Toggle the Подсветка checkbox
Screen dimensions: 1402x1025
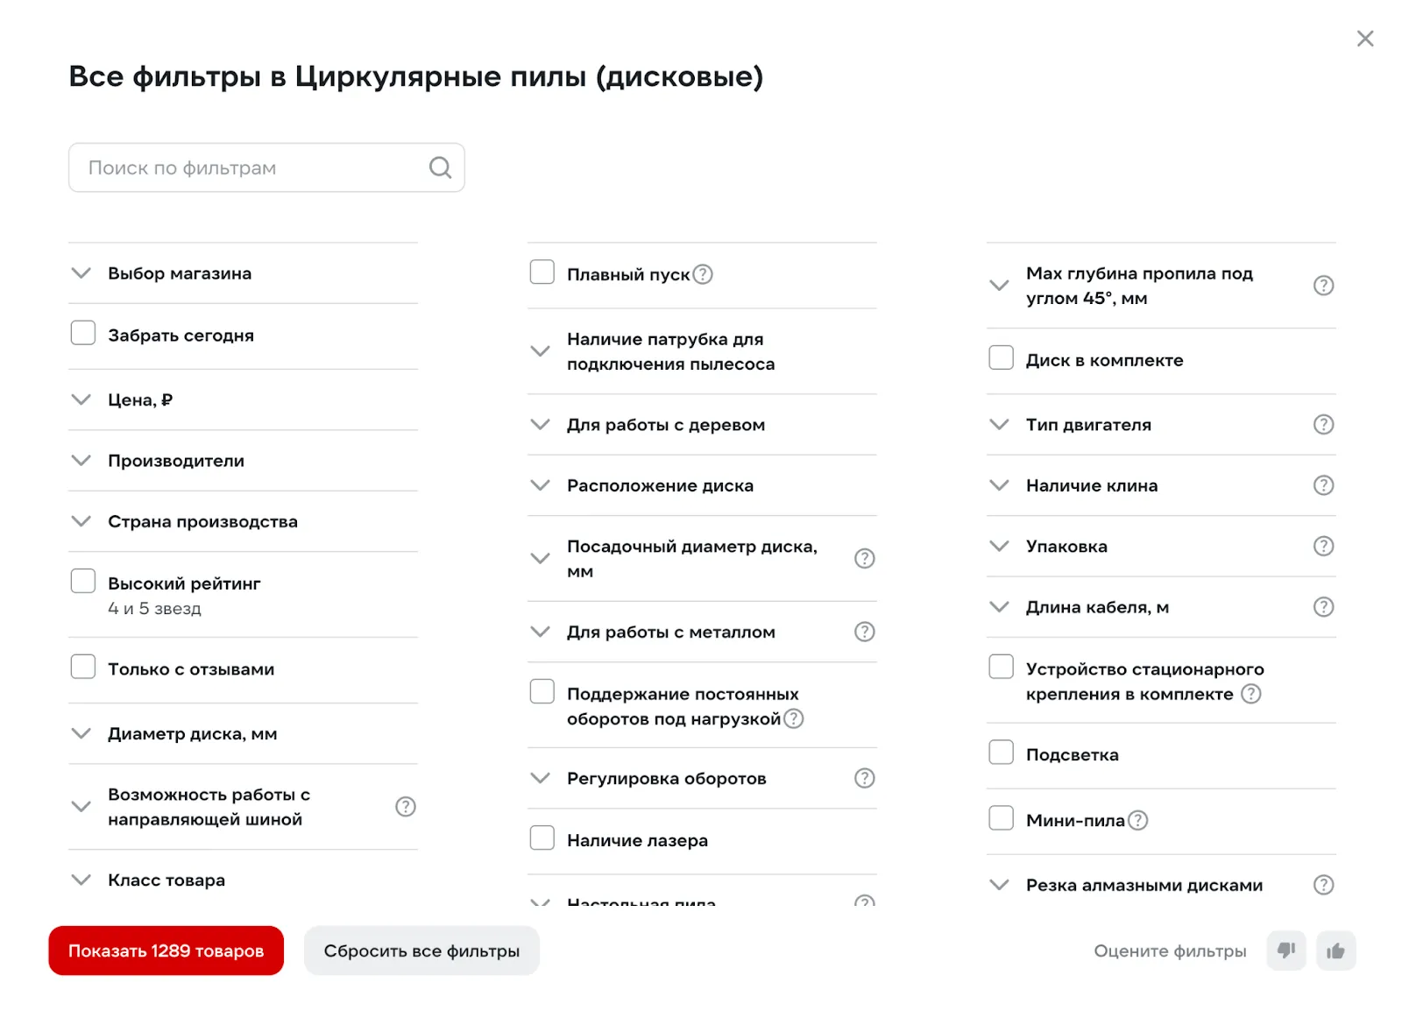[x=1001, y=753]
